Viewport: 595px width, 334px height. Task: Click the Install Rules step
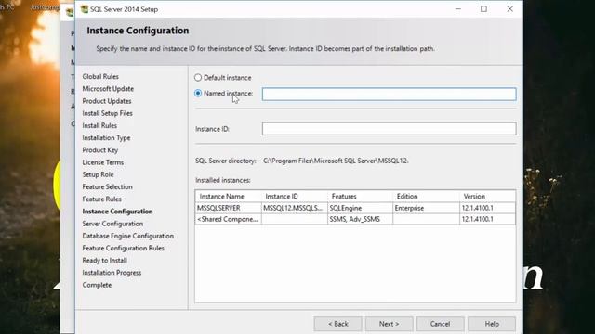pos(99,125)
